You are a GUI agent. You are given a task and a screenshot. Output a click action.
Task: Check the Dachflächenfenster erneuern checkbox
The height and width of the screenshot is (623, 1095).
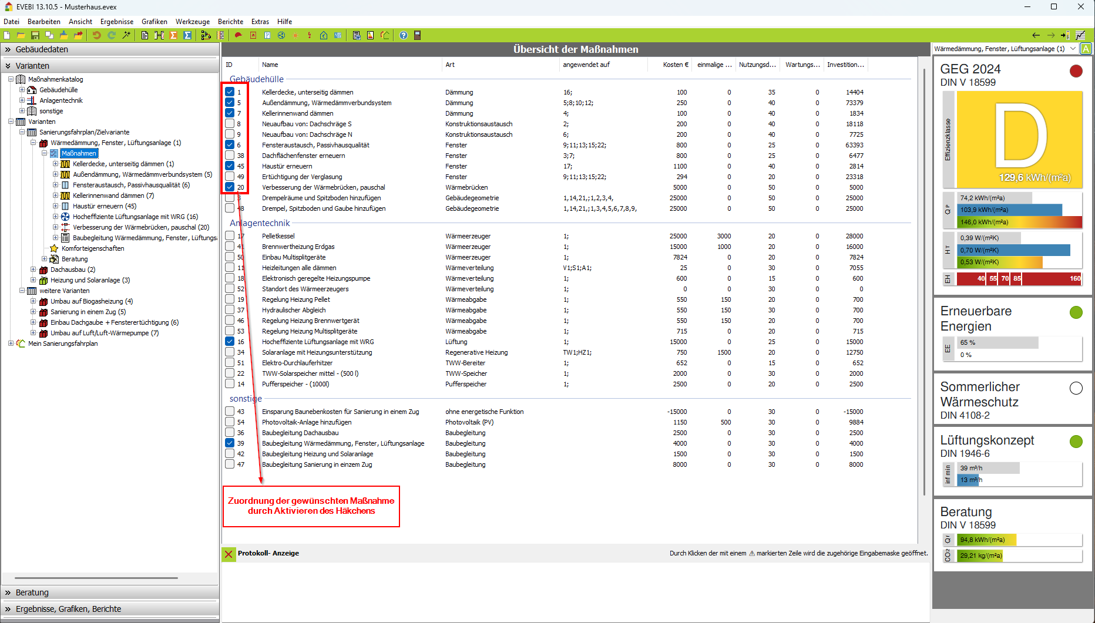(230, 156)
